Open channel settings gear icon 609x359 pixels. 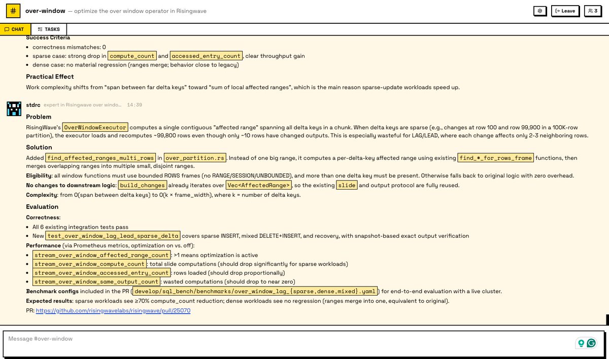point(540,11)
